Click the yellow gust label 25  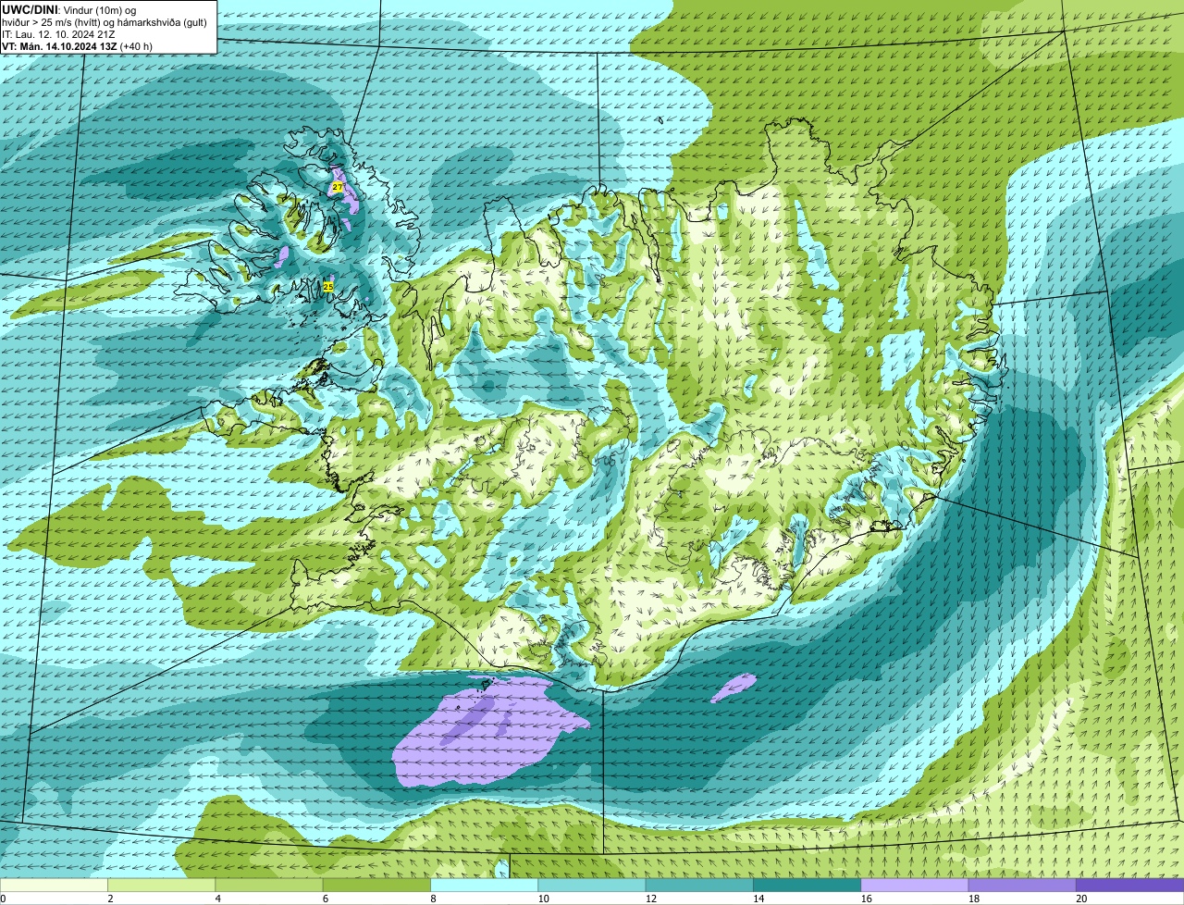[x=328, y=287]
